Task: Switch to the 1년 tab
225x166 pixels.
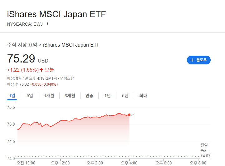Action: coord(107,96)
